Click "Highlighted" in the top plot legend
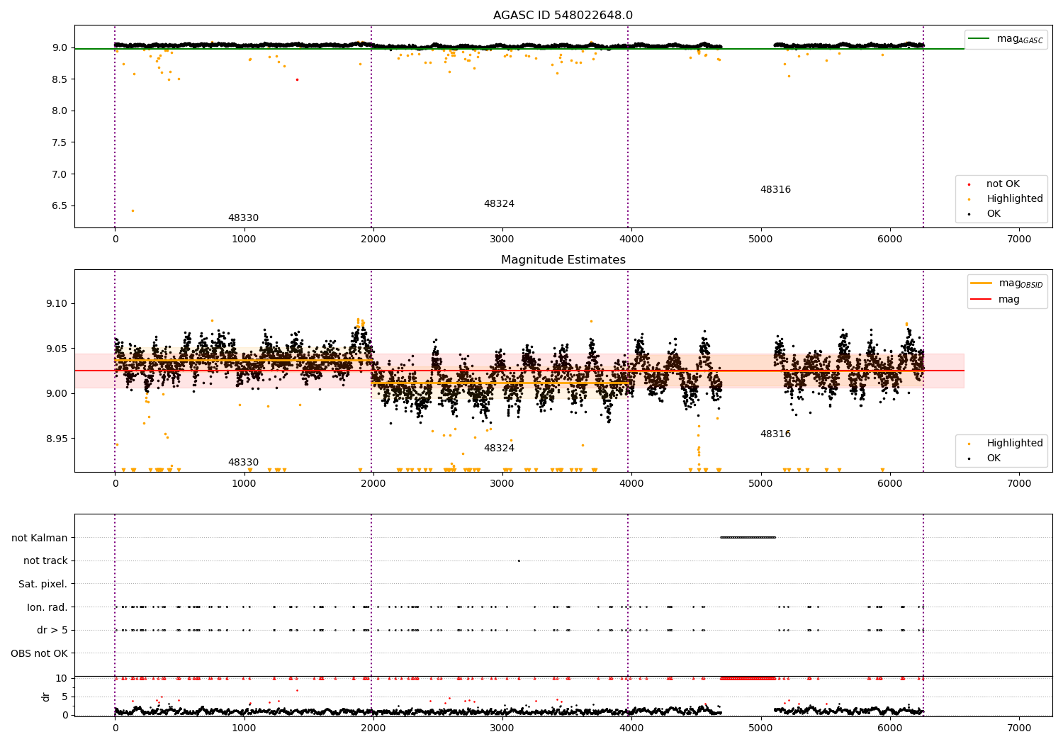The height and width of the screenshot is (744, 1063). coord(1015,199)
